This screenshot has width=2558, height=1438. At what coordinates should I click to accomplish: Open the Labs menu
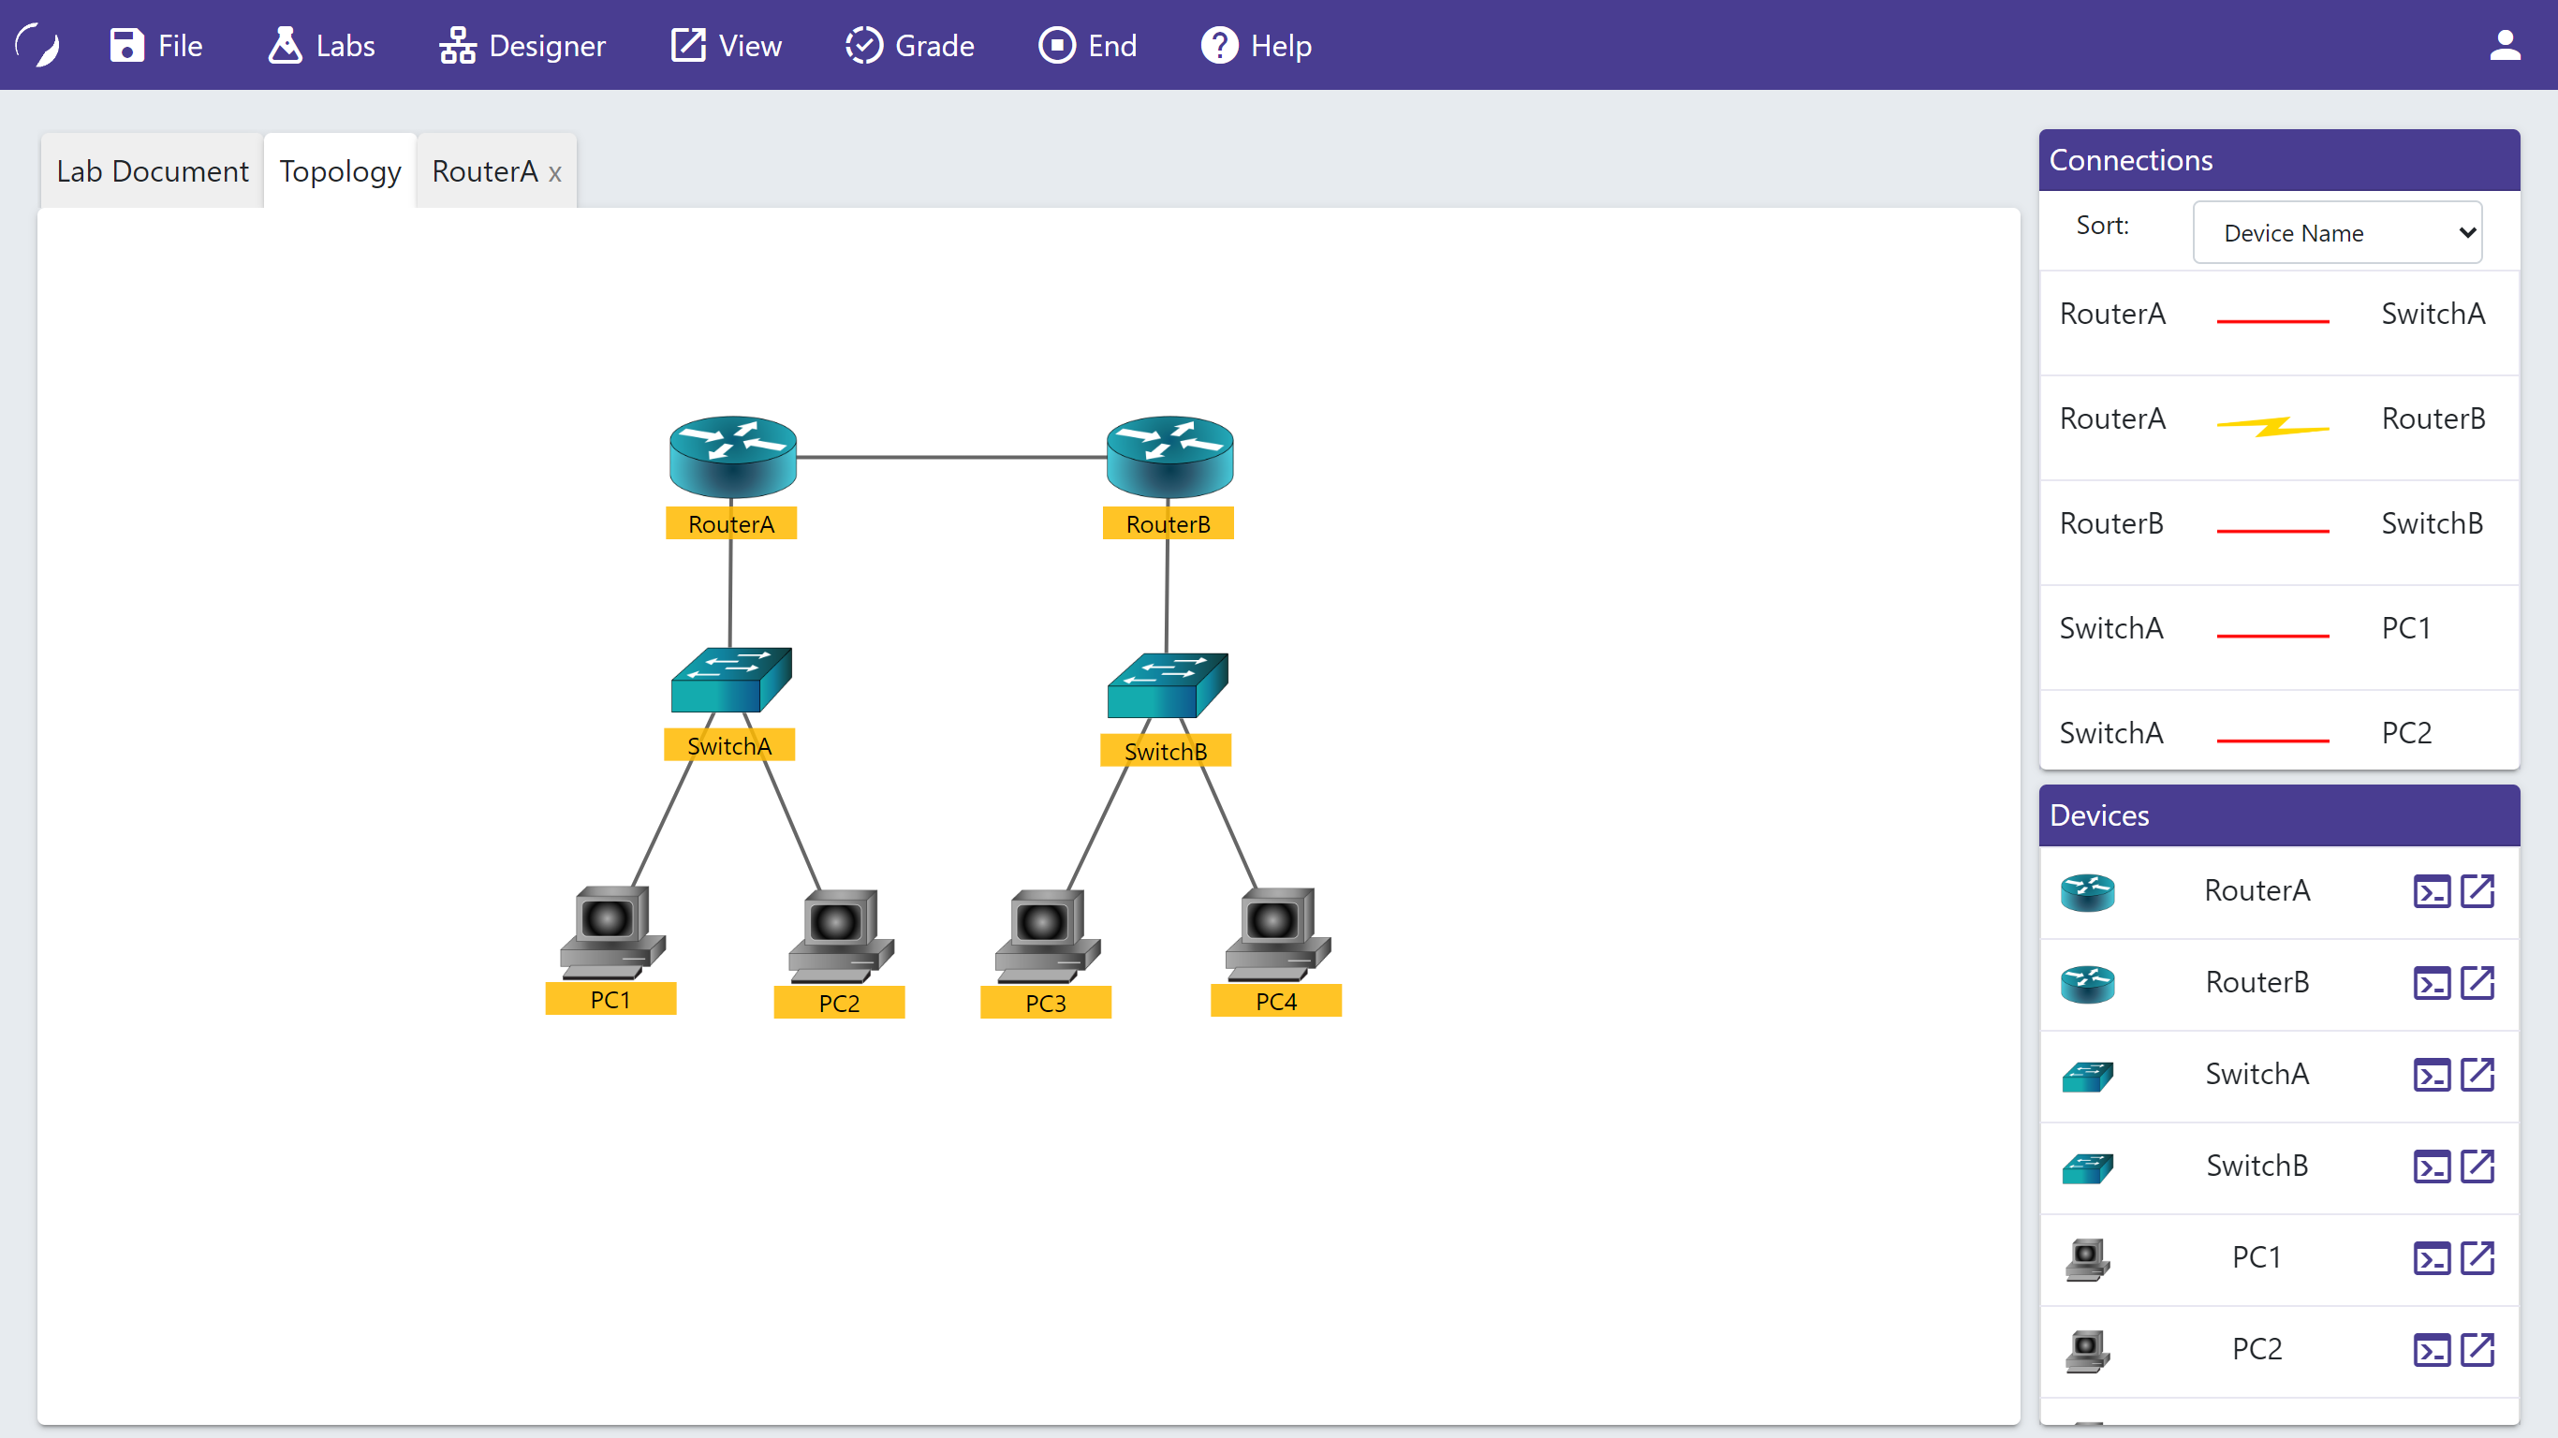[321, 45]
